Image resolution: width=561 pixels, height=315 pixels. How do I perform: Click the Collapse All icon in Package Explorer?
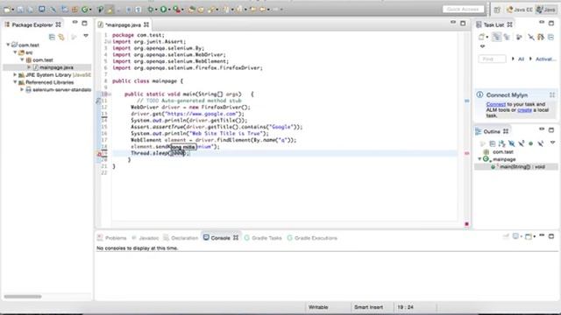52,37
